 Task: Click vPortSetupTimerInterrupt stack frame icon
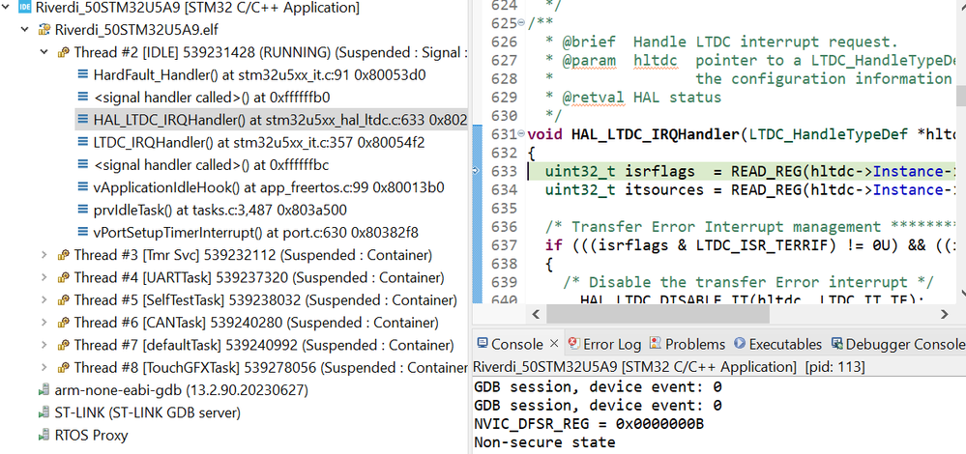pyautogui.click(x=83, y=233)
